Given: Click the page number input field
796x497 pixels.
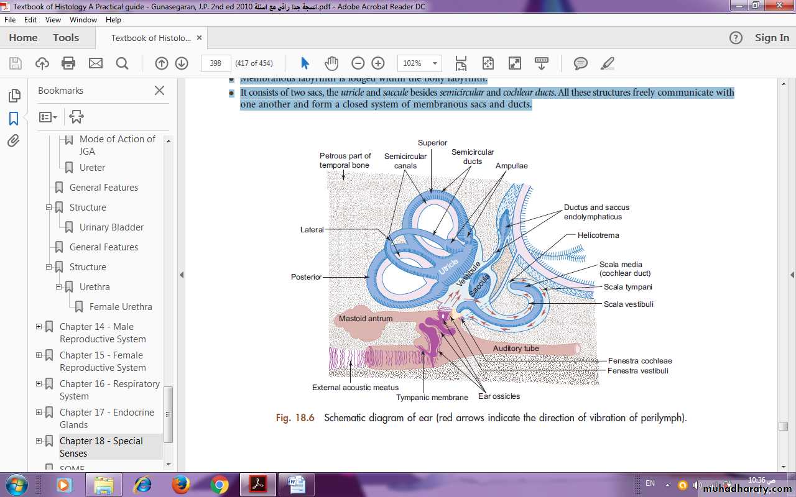Looking at the screenshot, I should [x=216, y=63].
